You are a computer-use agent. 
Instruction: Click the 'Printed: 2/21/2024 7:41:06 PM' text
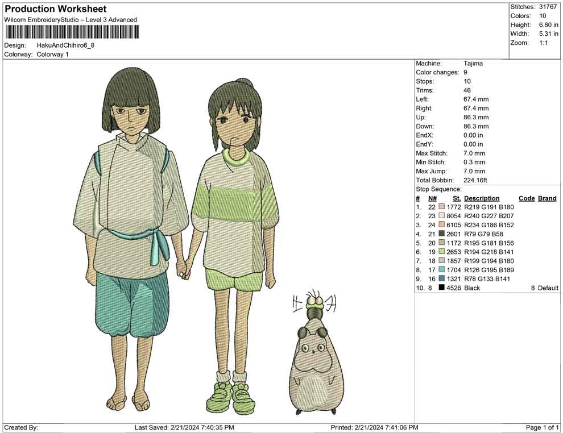pos(375,427)
